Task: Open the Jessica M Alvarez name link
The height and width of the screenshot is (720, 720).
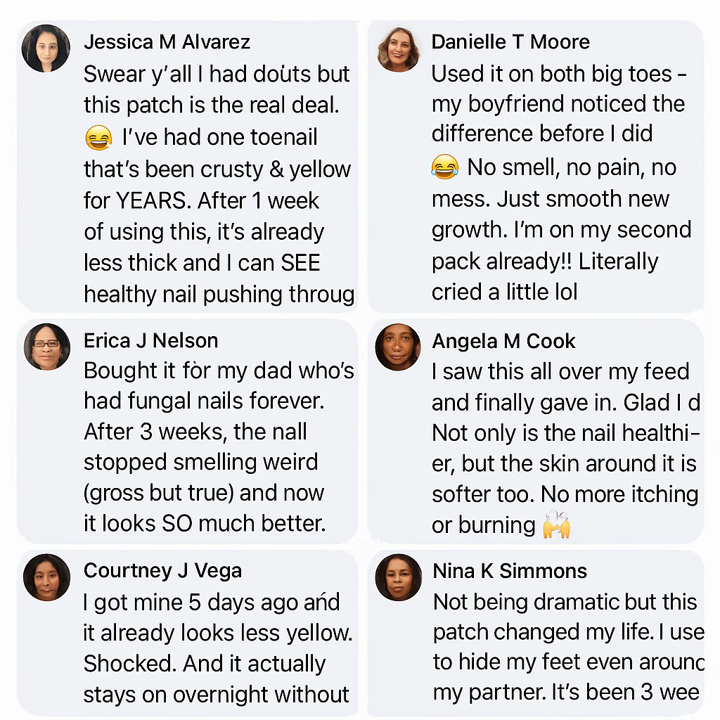Action: [x=167, y=41]
